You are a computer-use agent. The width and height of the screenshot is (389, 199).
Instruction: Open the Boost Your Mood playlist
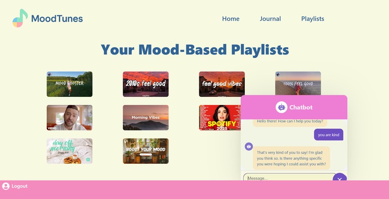point(146,151)
